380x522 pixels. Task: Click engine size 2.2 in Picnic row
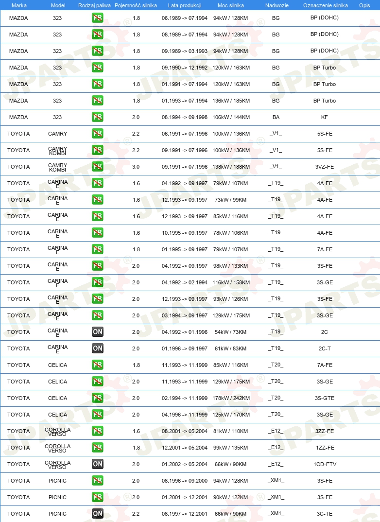coord(136,514)
